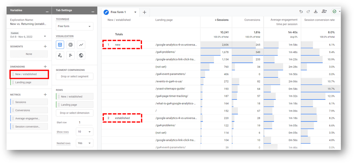354x163 pixels.
Task: Click the pencil icon on Free form 1 tab
Action: 106,12
